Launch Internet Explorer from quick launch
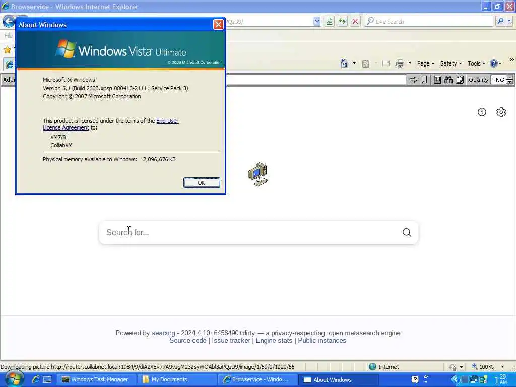The height and width of the screenshot is (387, 516). pyautogui.click(x=36, y=379)
